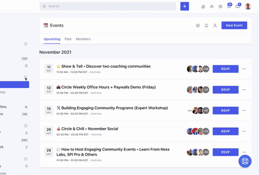RSVP to Circle Weekly Office Hours event

coord(225,90)
